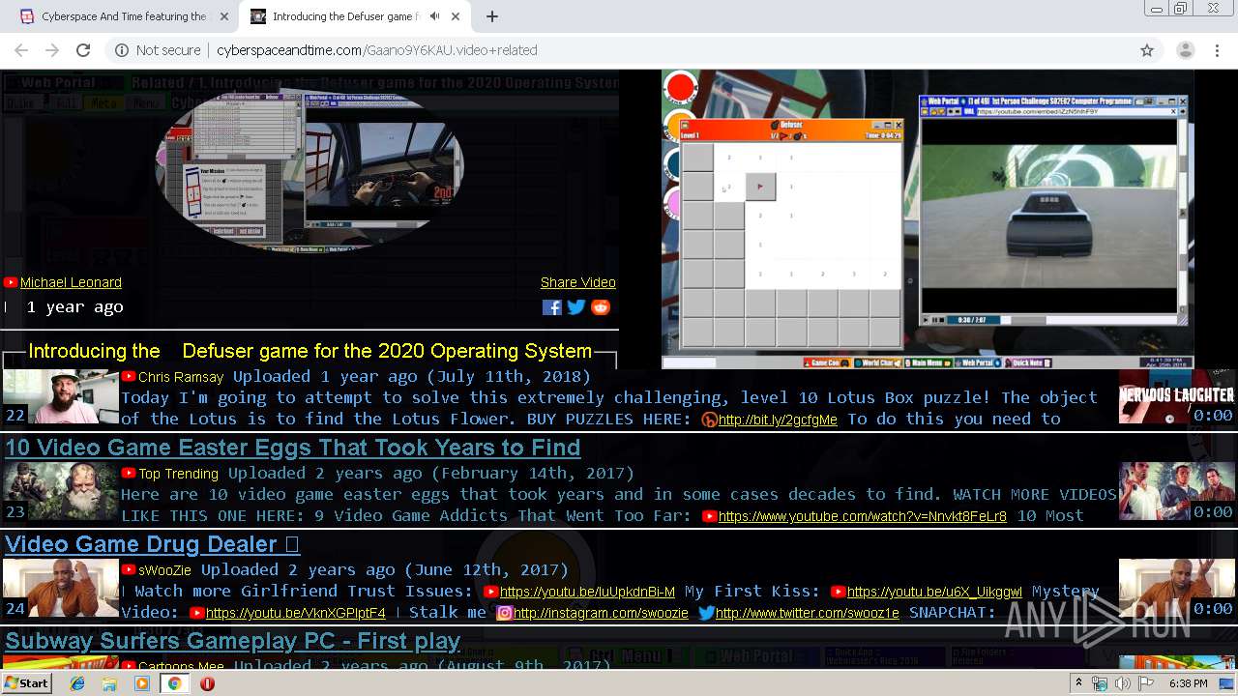Click the Chrome taskbar icon
The image size is (1238, 696).
(x=174, y=683)
